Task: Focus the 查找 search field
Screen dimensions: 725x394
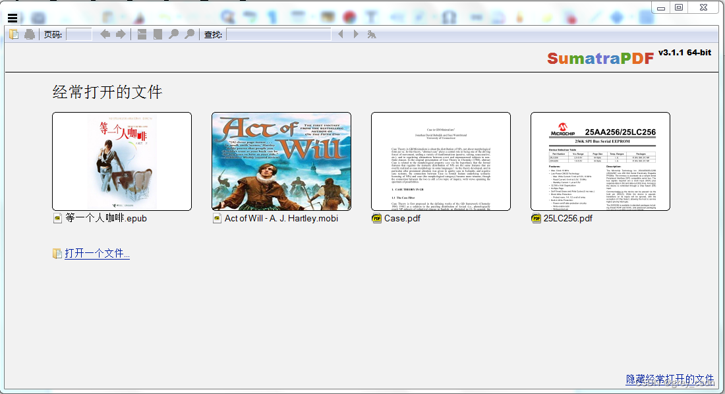Action: pos(279,34)
